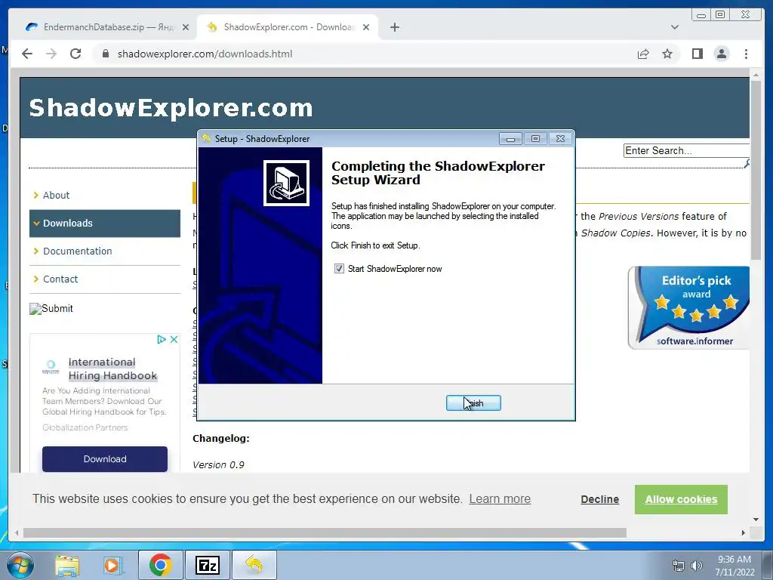The image size is (773, 580).
Task: Go back in Chrome browser
Action: tap(27, 54)
